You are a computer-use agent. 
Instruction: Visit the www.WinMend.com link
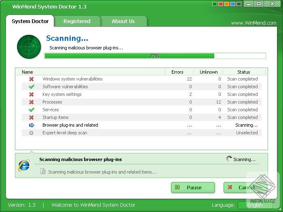[x=253, y=23]
